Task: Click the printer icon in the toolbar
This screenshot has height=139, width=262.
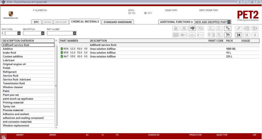Action: (x=176, y=28)
